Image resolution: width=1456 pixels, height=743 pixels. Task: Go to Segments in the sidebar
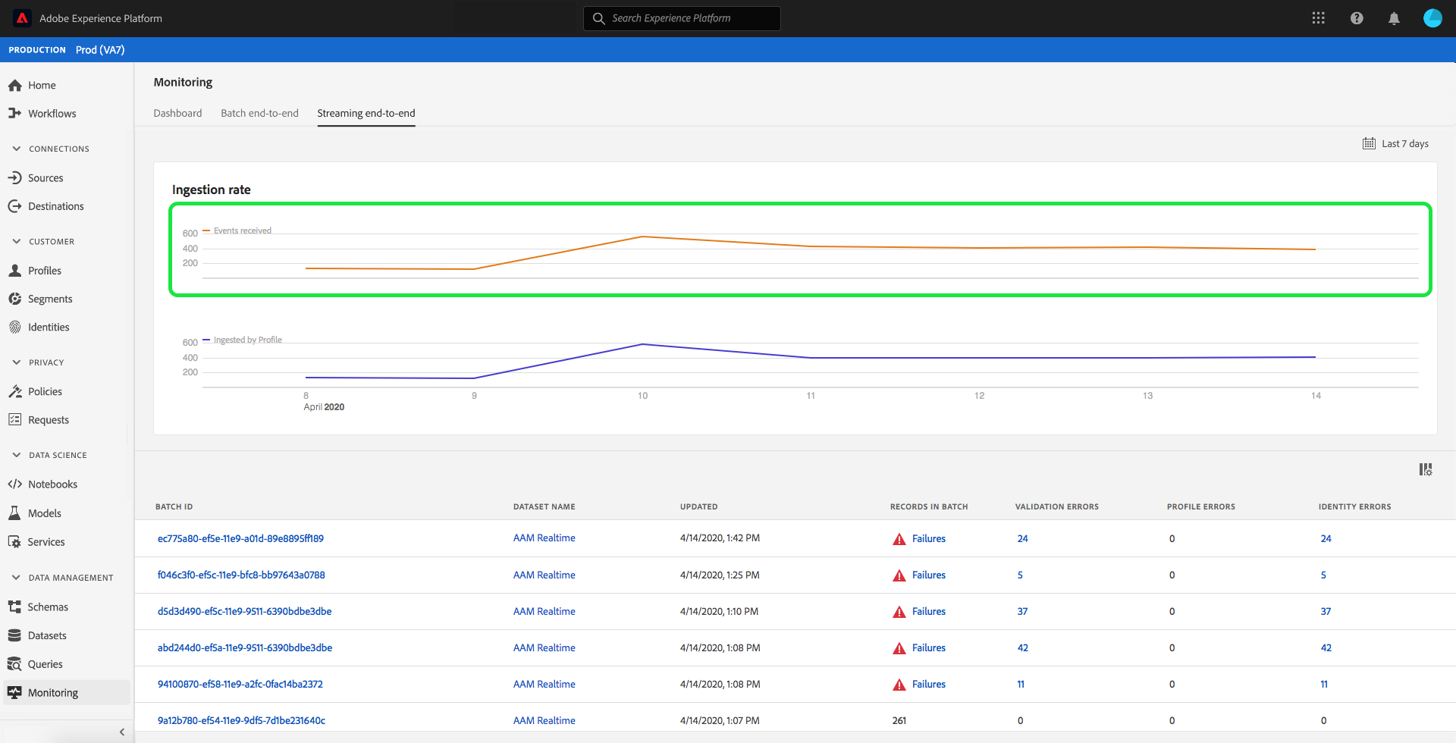coord(50,299)
